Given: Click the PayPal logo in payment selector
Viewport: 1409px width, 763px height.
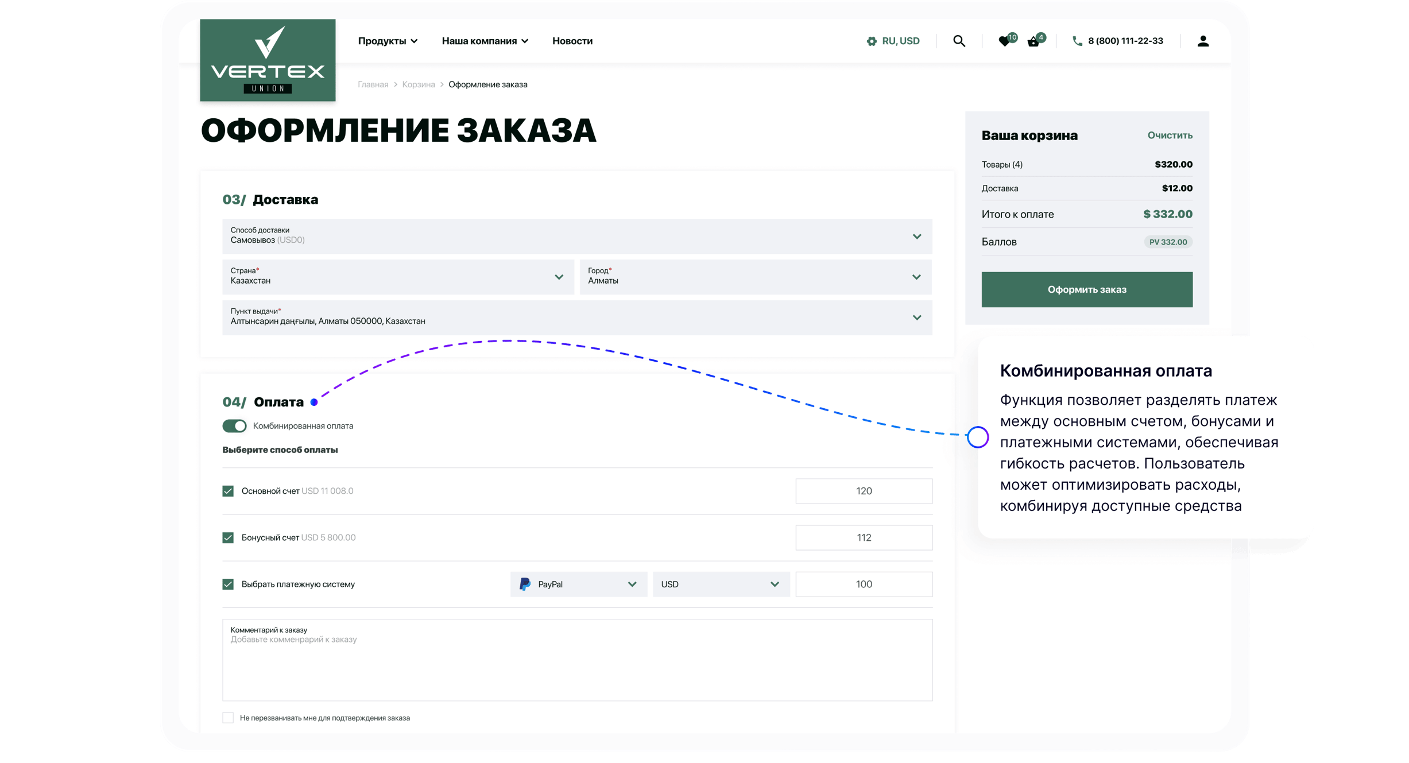Looking at the screenshot, I should 524,584.
